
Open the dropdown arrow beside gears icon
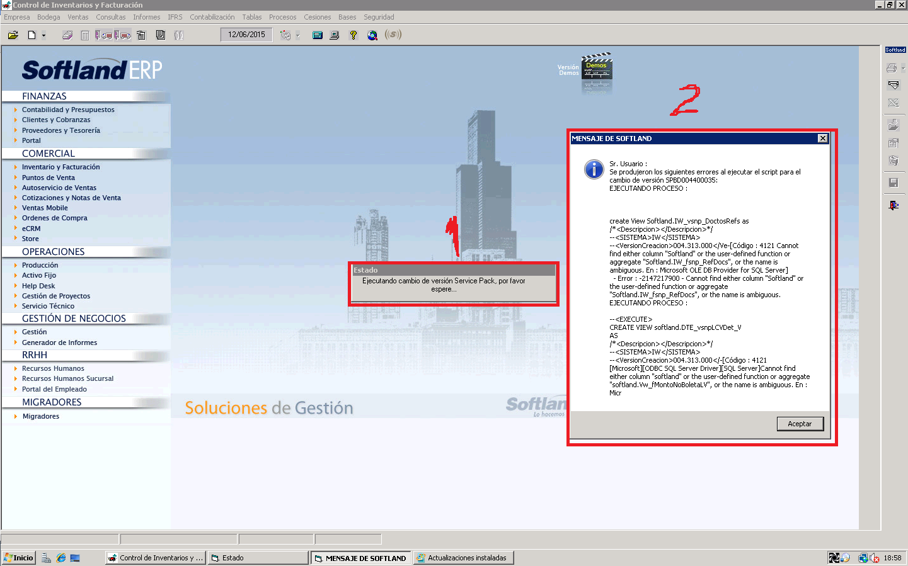coord(298,35)
